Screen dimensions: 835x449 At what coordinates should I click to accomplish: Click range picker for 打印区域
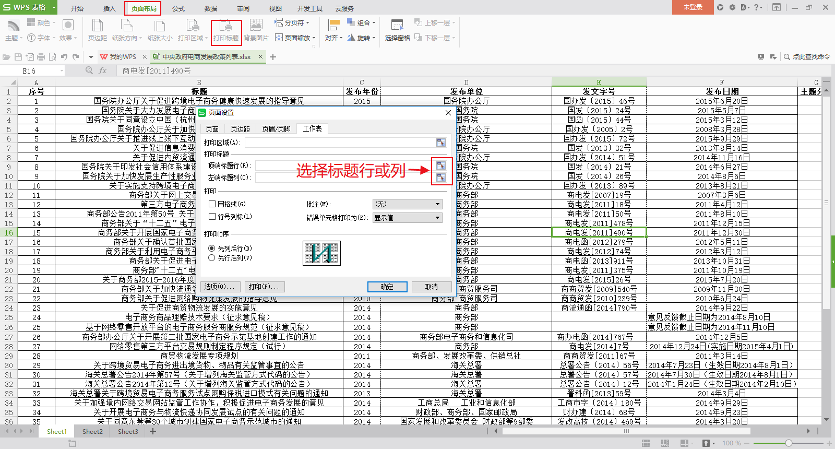441,143
